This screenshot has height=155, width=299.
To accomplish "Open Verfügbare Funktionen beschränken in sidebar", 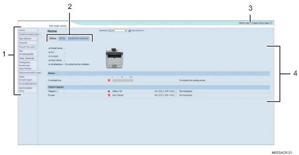I will [x=28, y=65].
